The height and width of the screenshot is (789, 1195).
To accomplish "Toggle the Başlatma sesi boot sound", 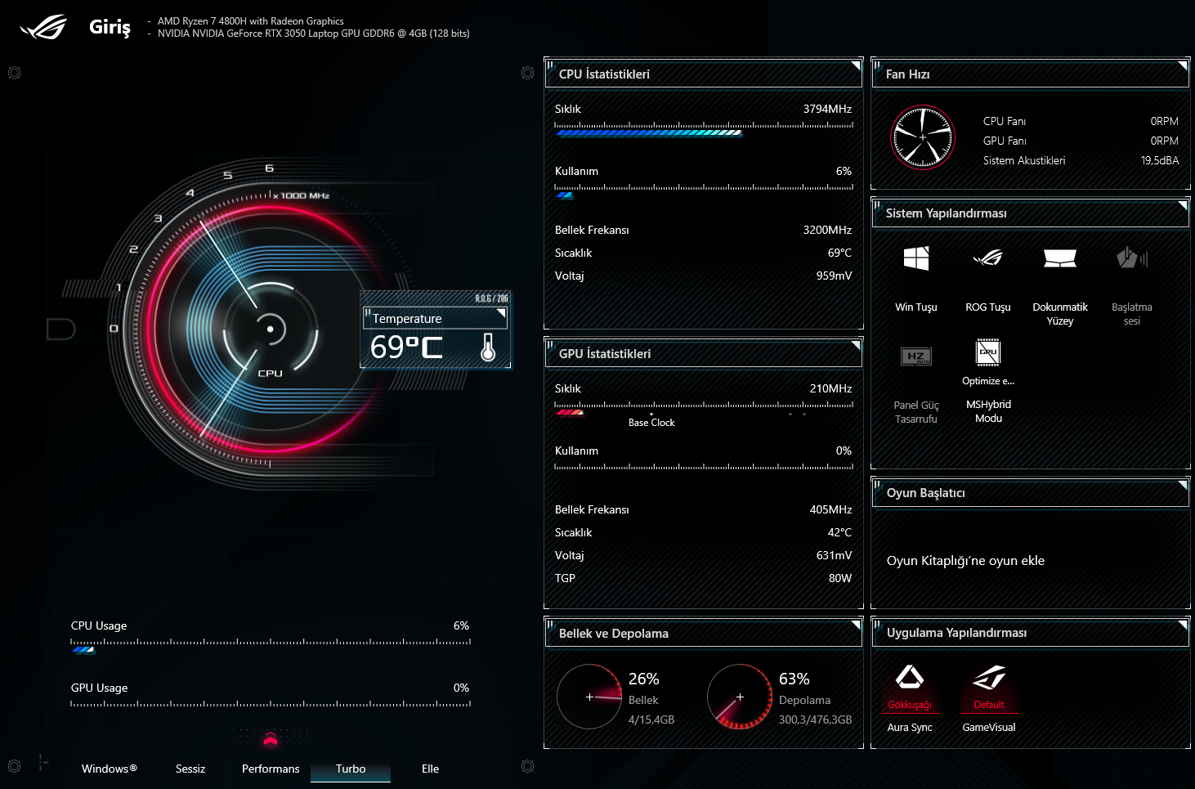I will (x=1132, y=258).
